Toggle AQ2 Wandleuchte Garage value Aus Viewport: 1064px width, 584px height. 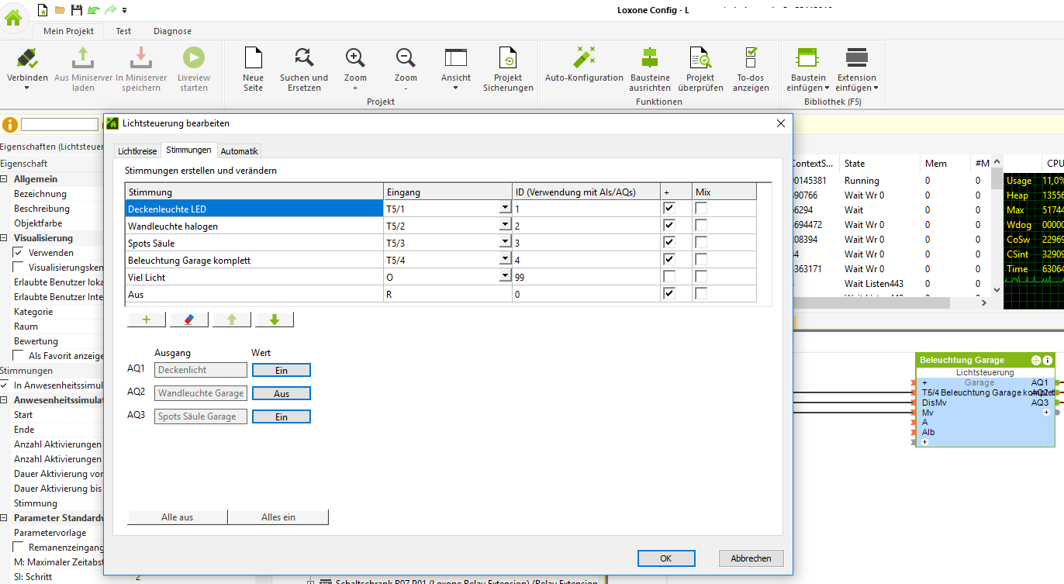(x=281, y=394)
